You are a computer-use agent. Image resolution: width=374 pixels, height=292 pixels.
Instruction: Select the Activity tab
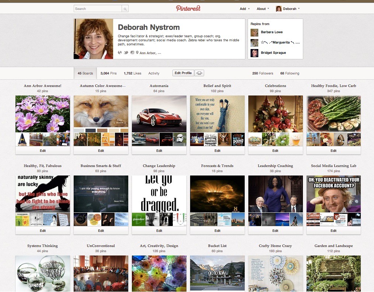pyautogui.click(x=154, y=73)
